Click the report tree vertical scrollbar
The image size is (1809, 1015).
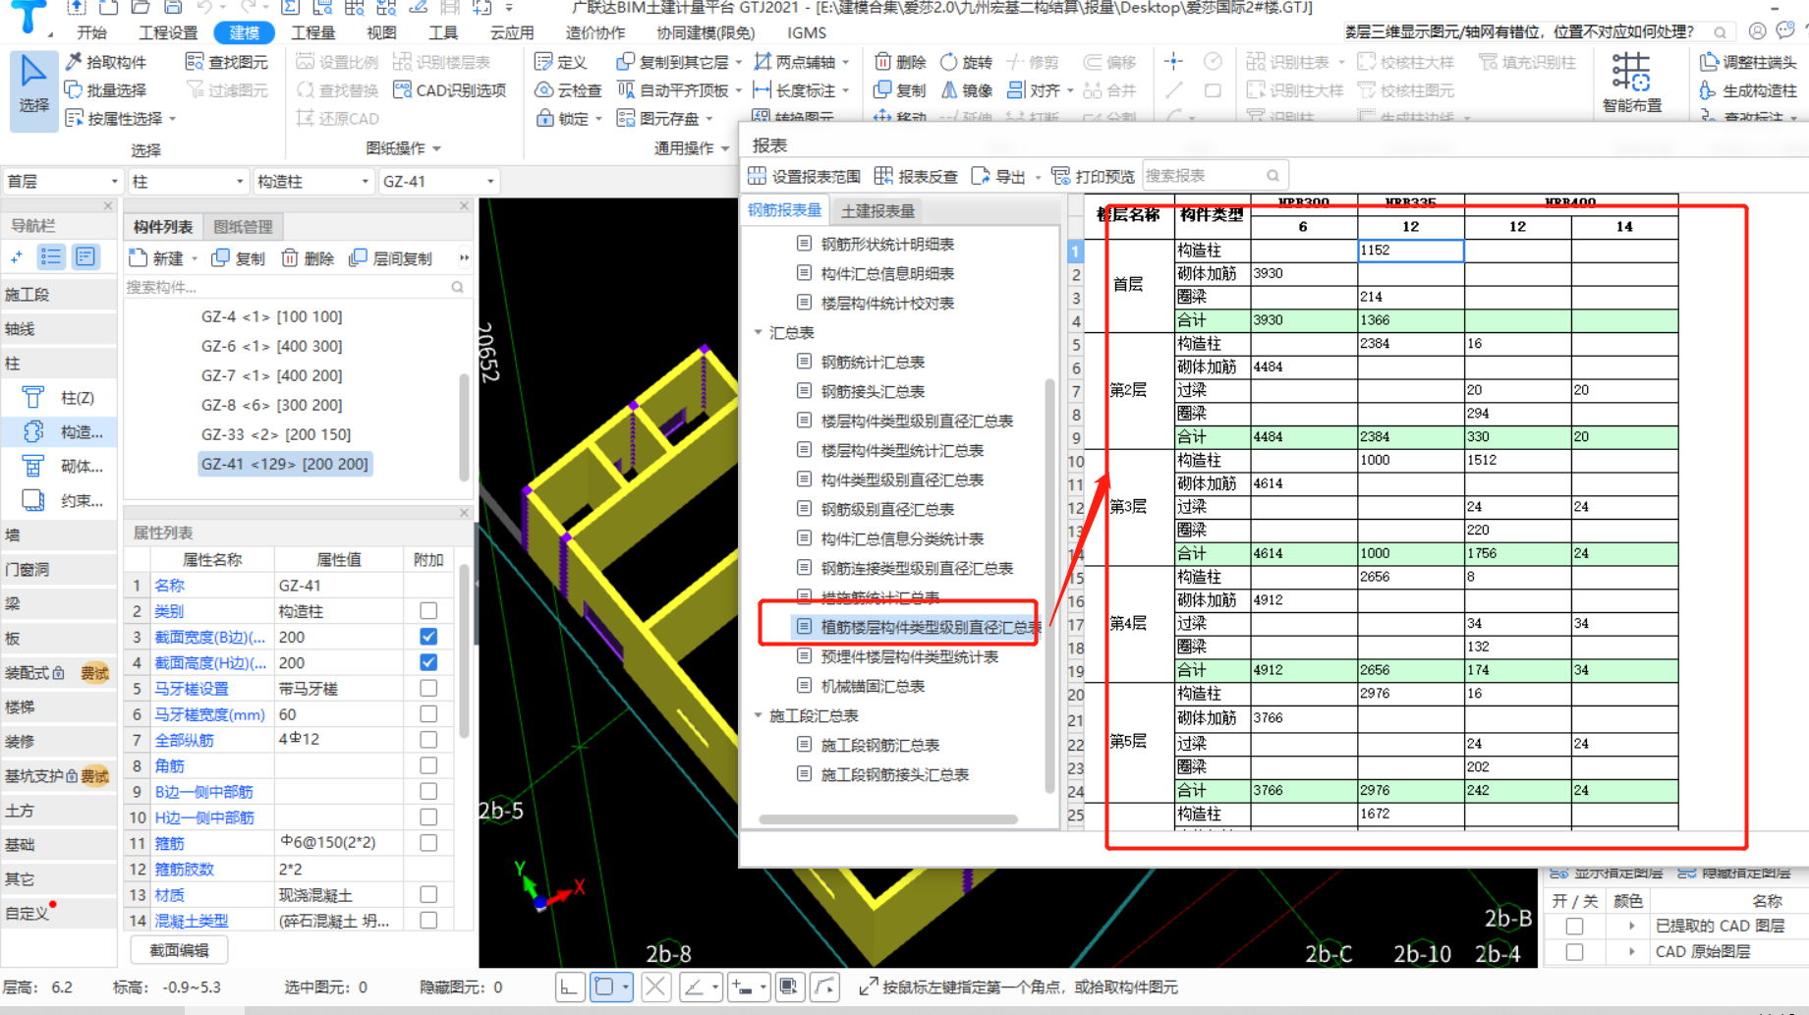click(1049, 585)
